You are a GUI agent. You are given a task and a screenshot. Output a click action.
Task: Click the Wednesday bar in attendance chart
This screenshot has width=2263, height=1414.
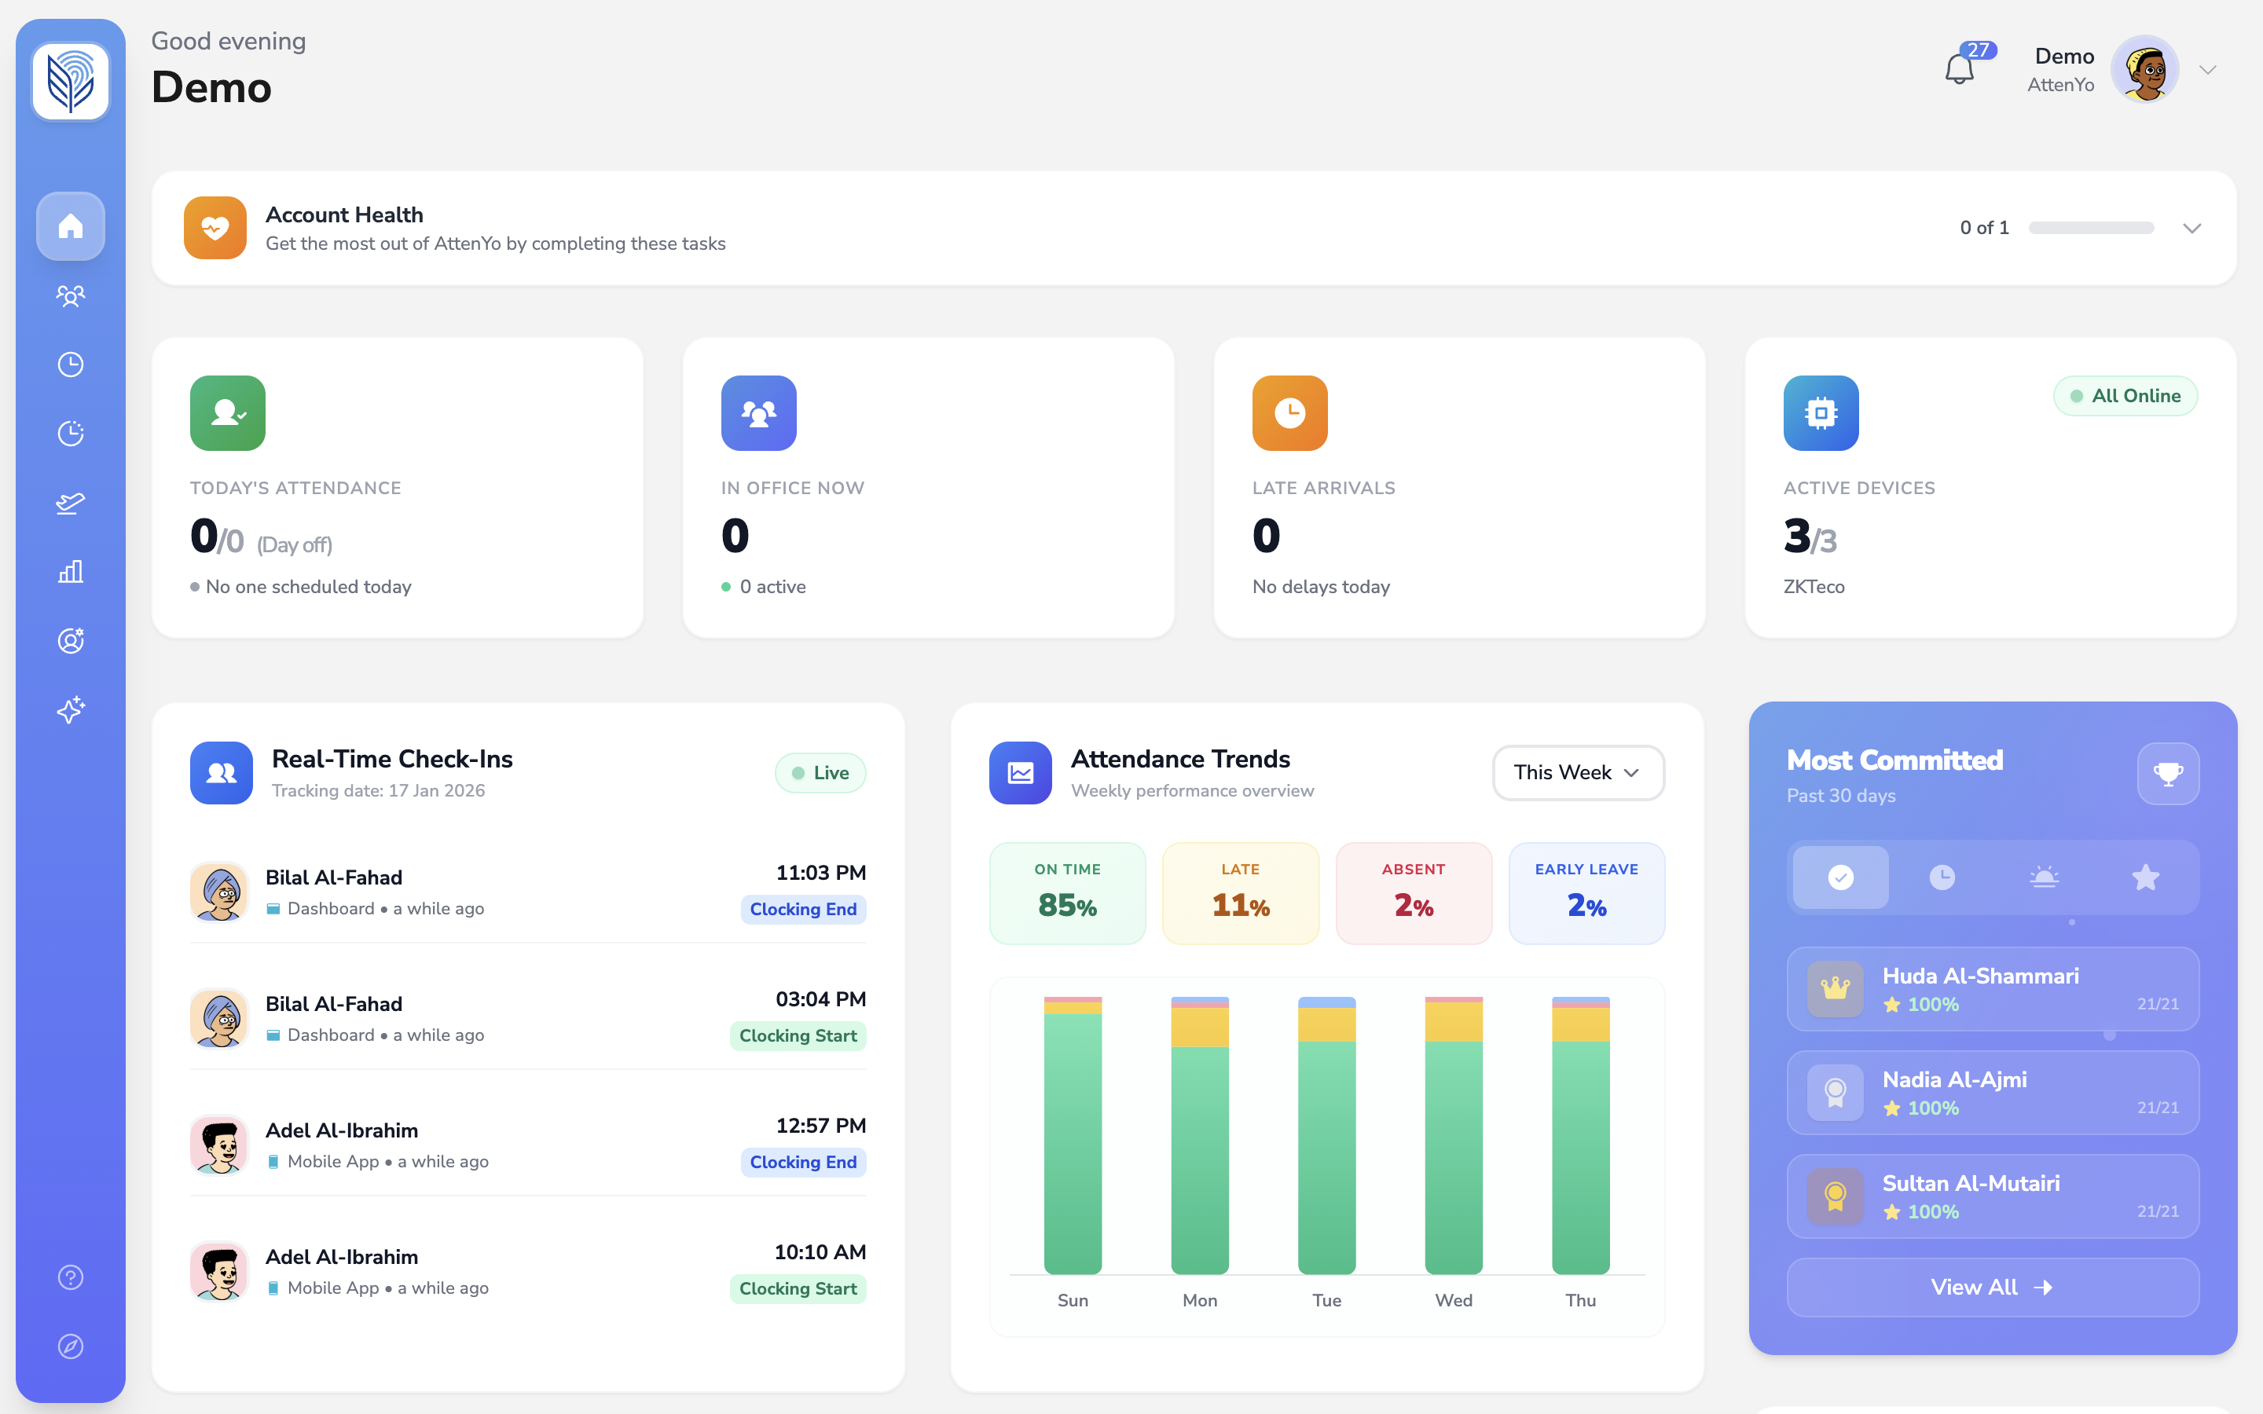coord(1453,1136)
